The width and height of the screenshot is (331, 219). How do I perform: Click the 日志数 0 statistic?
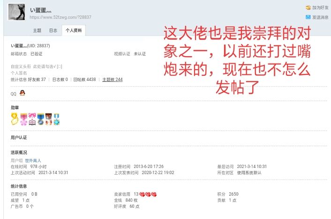(x=60, y=80)
